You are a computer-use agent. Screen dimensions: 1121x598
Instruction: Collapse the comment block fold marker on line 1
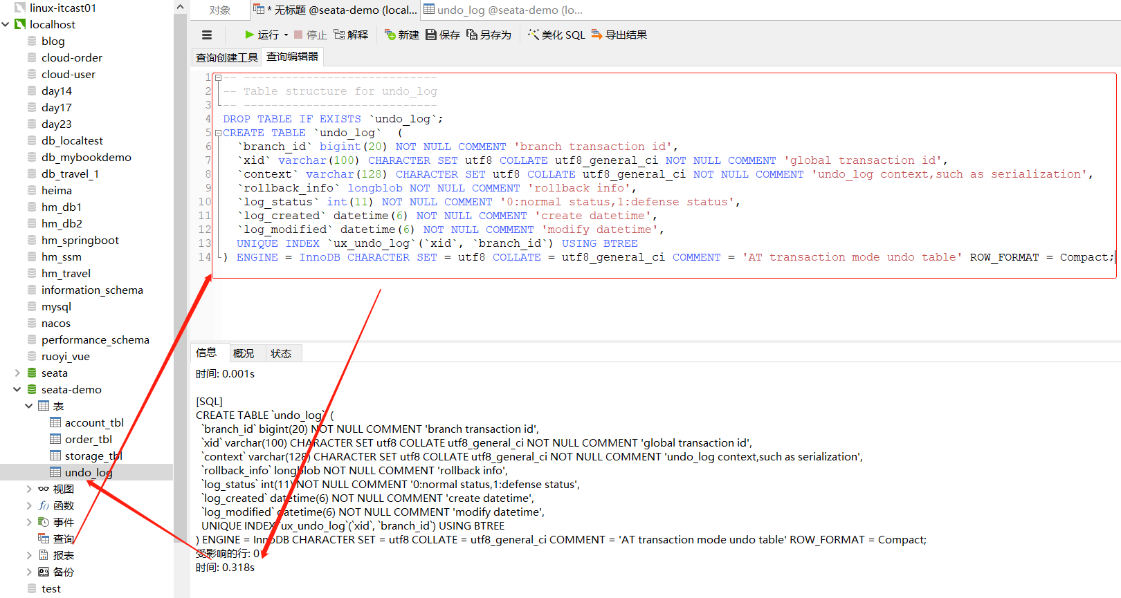218,77
